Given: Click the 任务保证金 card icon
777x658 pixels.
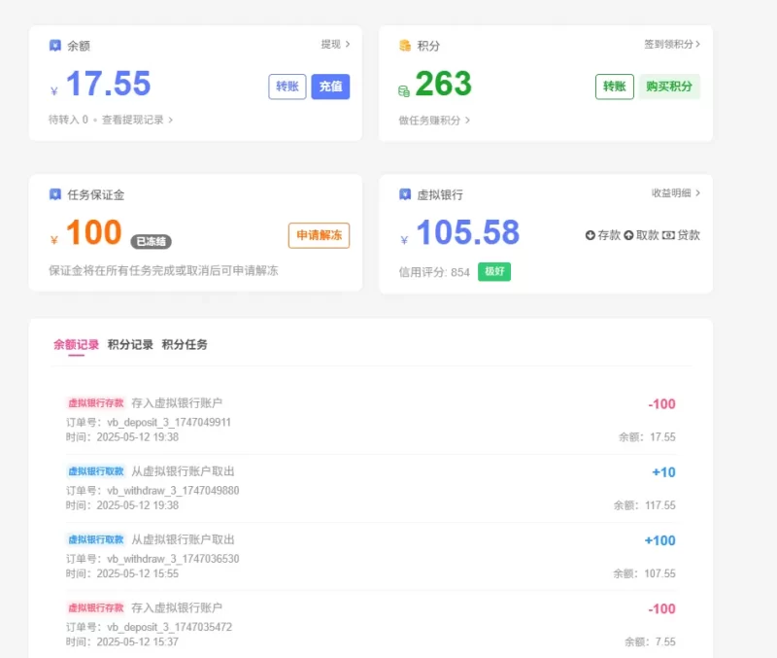Looking at the screenshot, I should coord(55,194).
